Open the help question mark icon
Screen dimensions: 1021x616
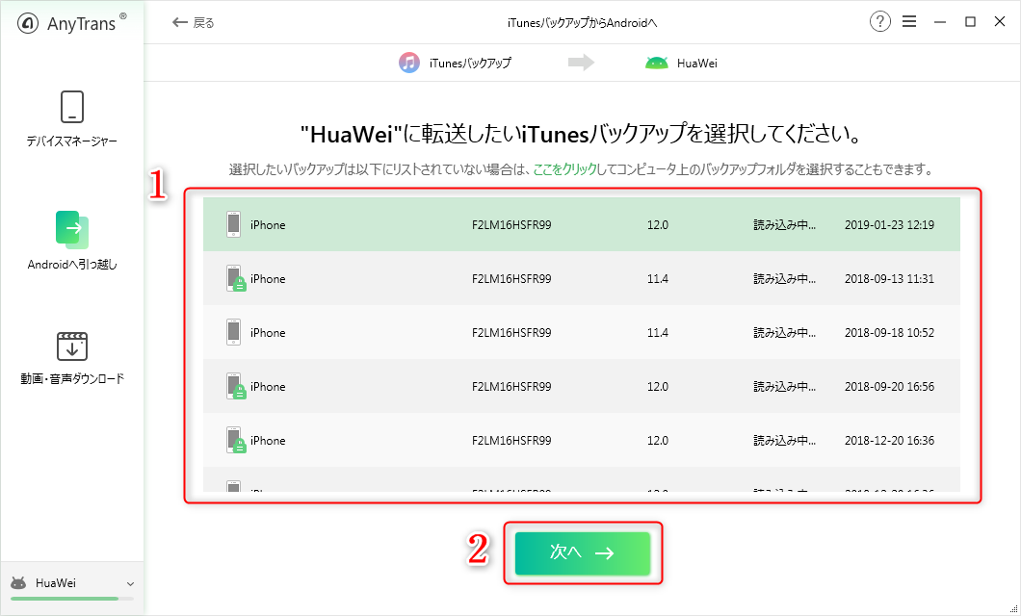879,22
